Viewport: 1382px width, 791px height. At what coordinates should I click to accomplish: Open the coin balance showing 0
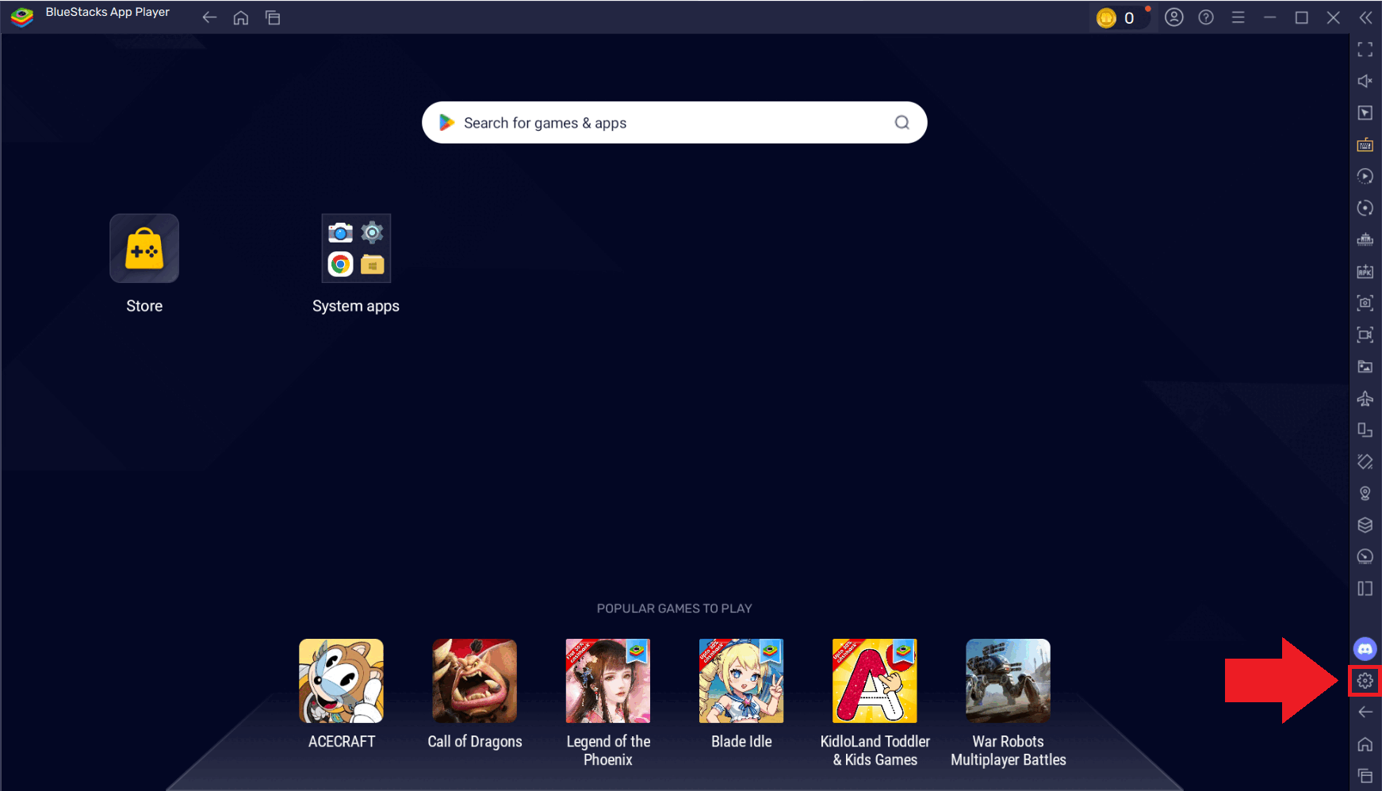1121,17
